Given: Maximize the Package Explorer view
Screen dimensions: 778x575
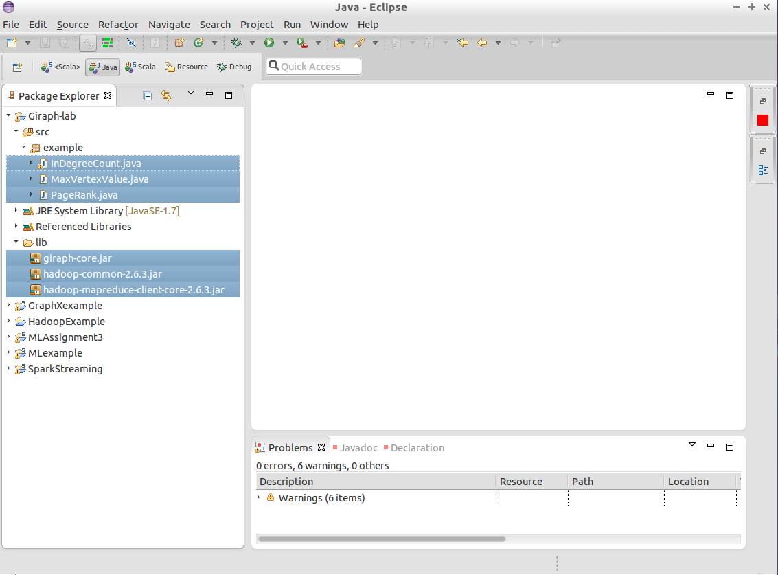Looking at the screenshot, I should click(229, 95).
